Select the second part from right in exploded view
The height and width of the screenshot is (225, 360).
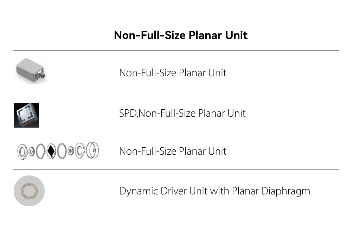80,151
